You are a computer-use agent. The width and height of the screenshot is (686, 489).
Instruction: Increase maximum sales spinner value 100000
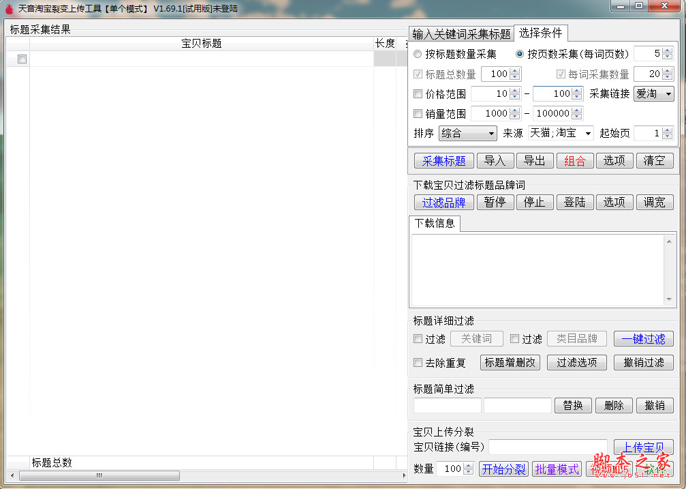(x=577, y=110)
